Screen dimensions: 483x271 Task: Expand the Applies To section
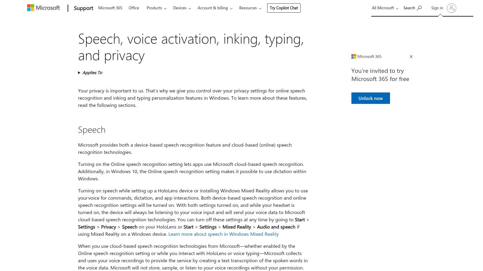pyautogui.click(x=92, y=73)
